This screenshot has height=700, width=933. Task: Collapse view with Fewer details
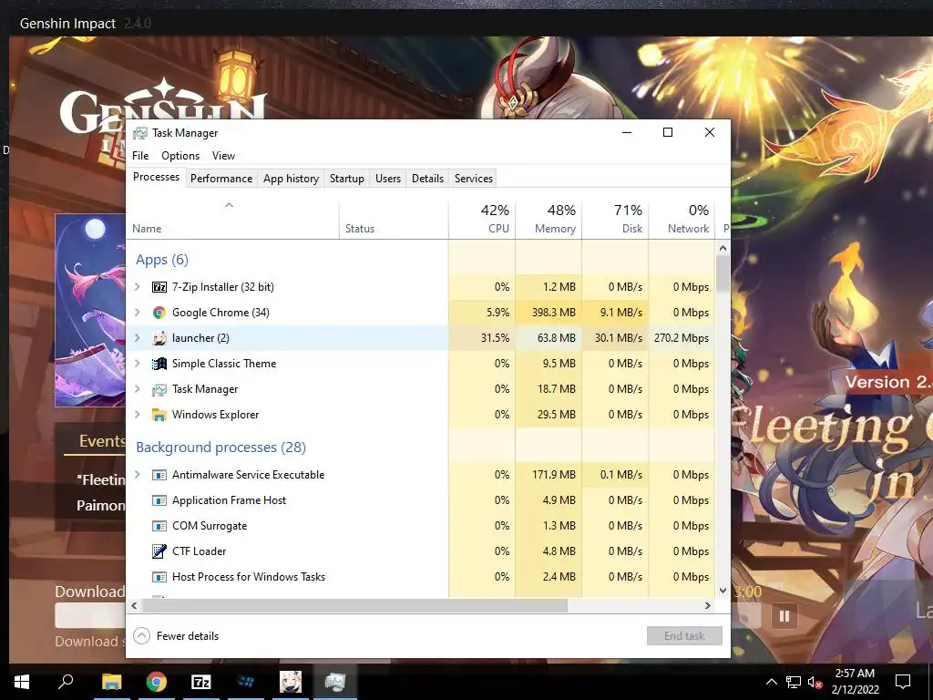click(x=176, y=636)
